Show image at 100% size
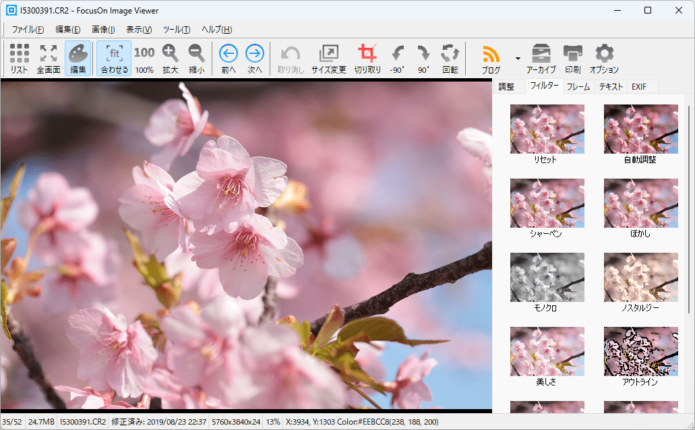695x430 pixels. (144, 59)
